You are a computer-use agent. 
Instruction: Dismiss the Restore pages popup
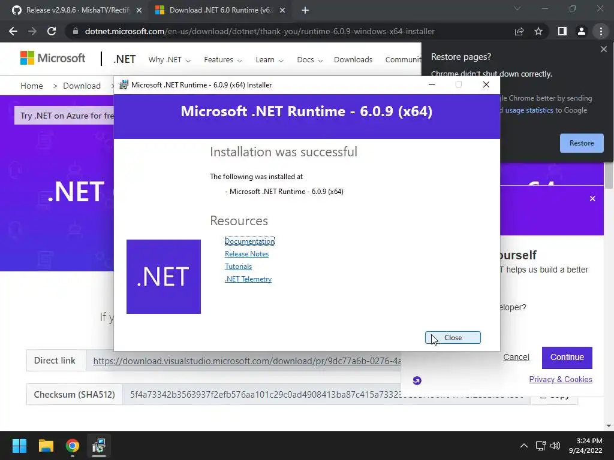pos(603,49)
